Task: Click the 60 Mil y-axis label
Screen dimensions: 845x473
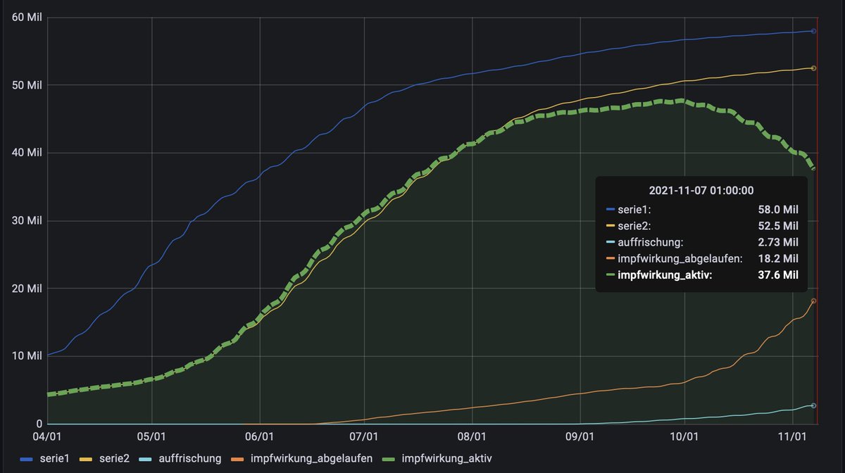Action: [x=27, y=18]
